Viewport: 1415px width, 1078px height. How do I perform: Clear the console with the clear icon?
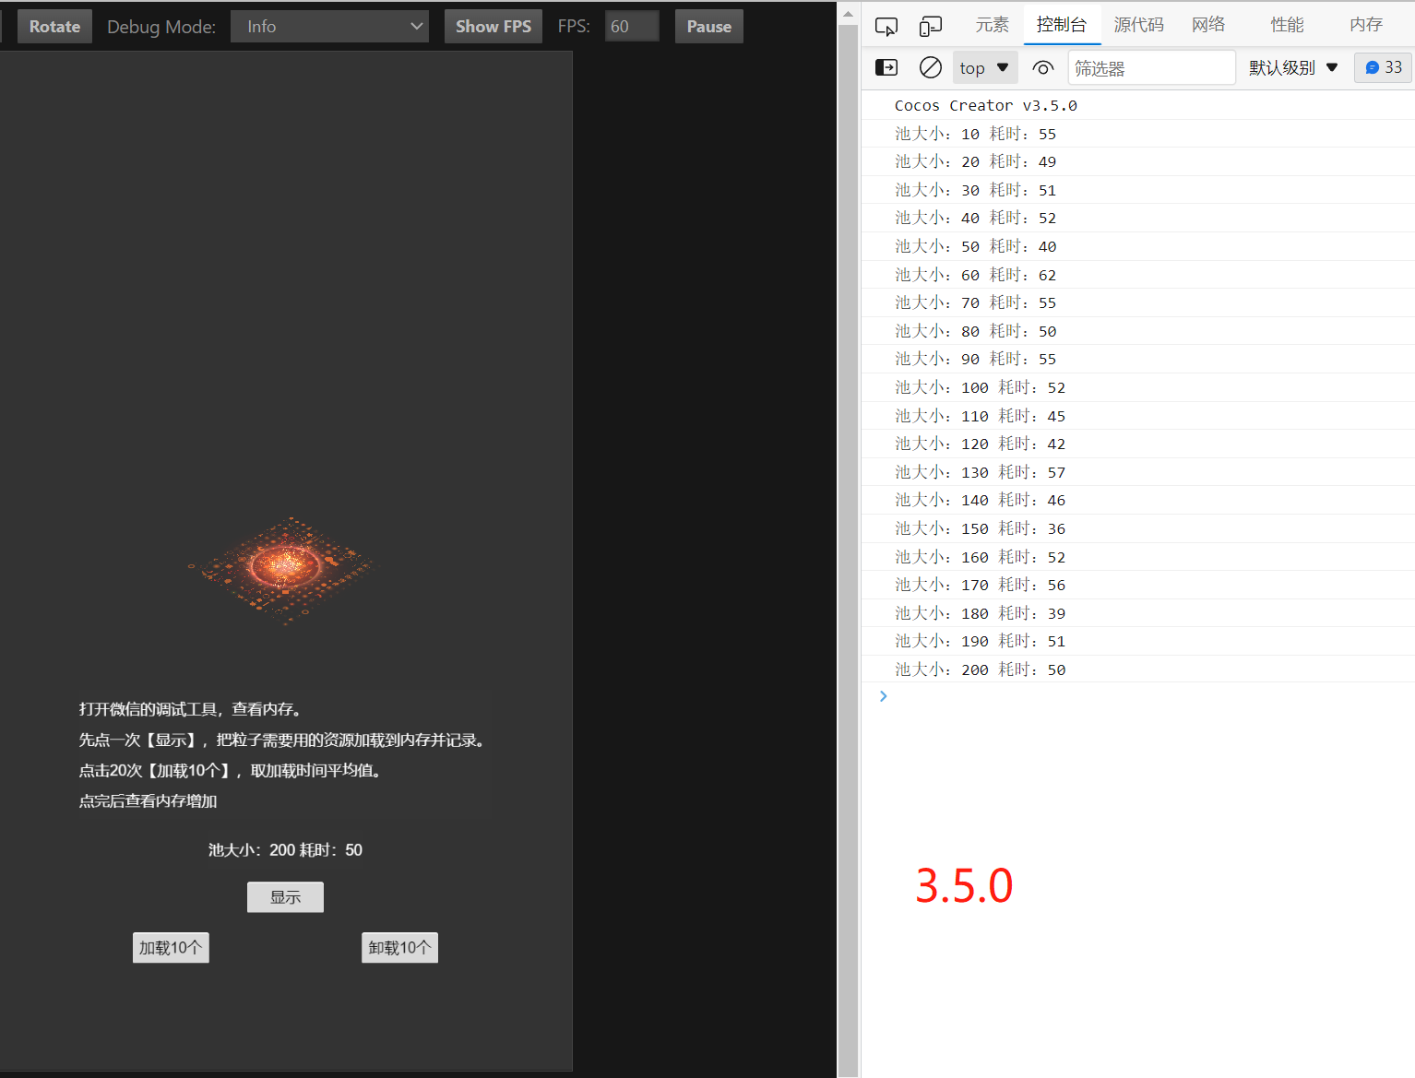point(930,66)
